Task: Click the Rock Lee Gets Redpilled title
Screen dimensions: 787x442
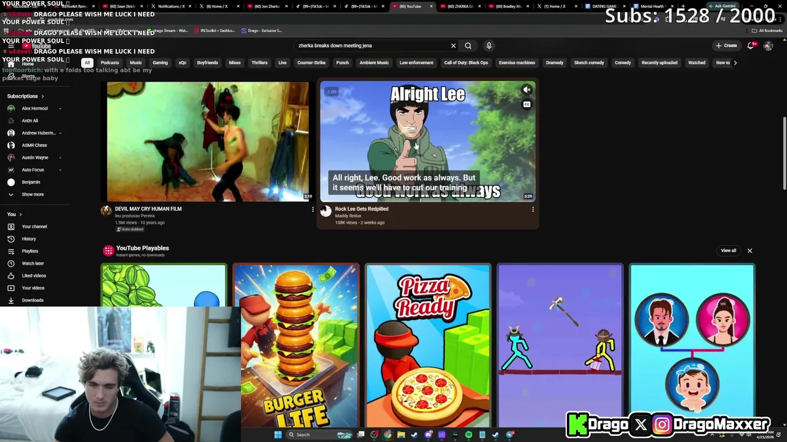Action: [362, 209]
